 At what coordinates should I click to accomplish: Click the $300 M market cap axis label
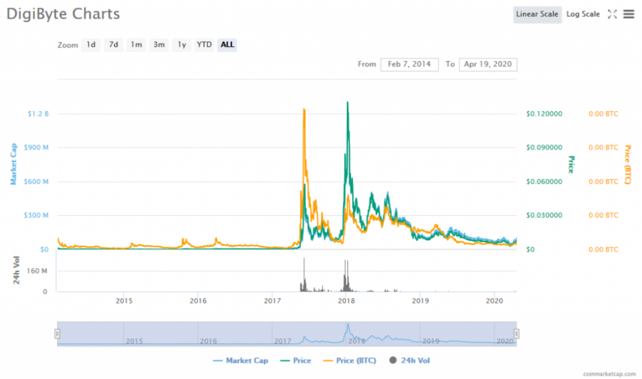coord(36,215)
